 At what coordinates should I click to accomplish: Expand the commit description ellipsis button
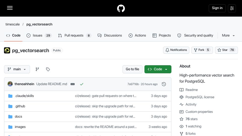point(73,84)
